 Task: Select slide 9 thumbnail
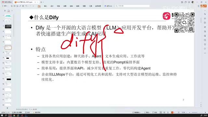tap(8, 58)
